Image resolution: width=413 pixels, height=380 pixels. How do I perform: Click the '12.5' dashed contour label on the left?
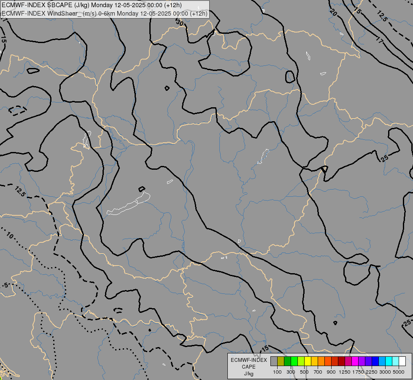[20, 191]
